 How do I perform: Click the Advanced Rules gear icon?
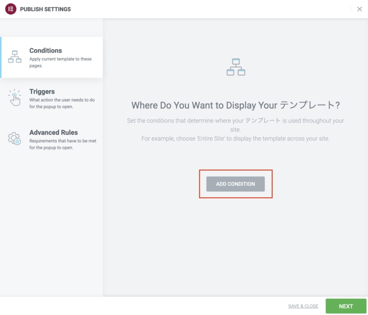(x=15, y=138)
